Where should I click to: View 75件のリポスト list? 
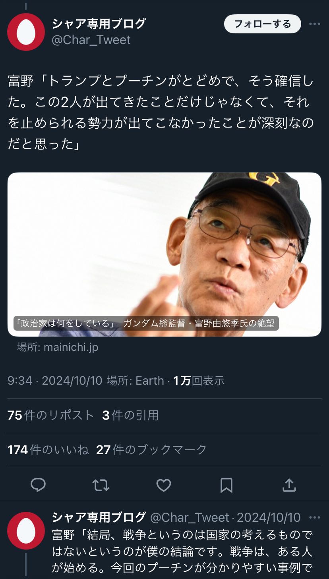pyautogui.click(x=50, y=415)
